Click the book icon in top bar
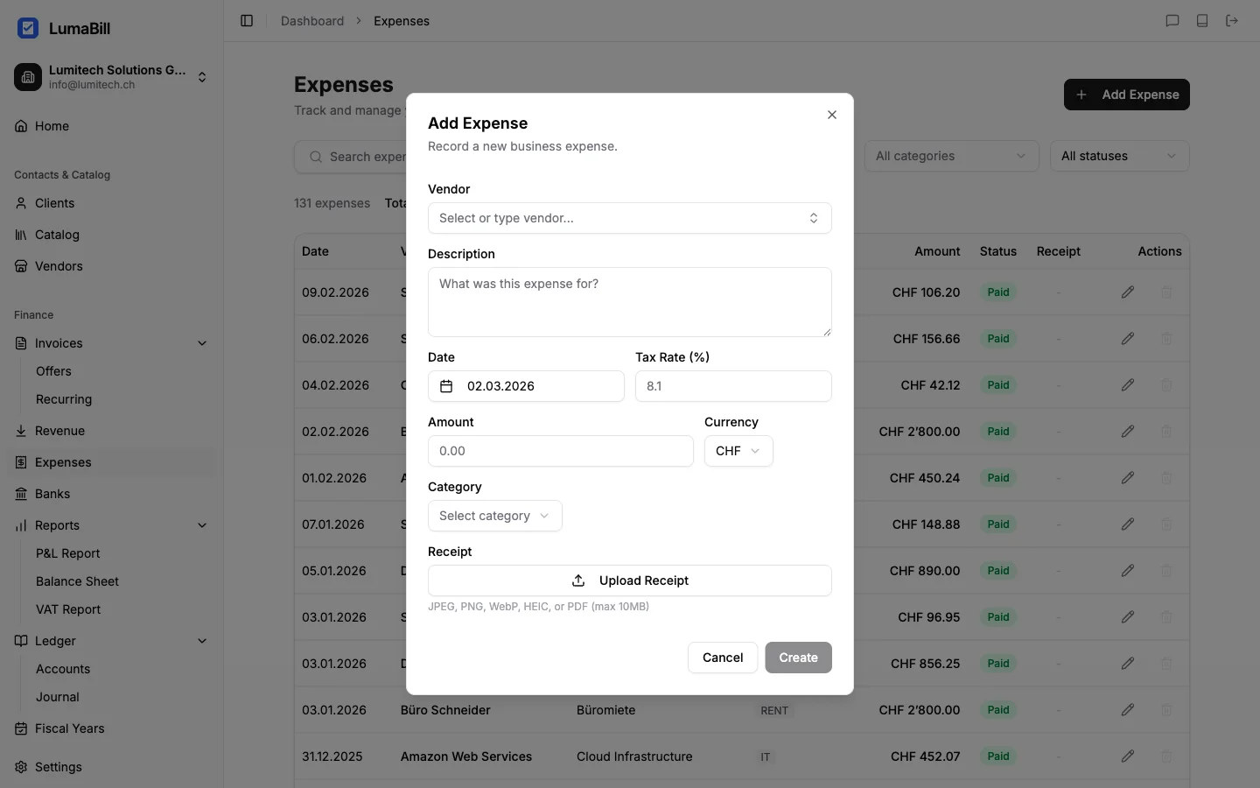Viewport: 1260px width, 788px height. pyautogui.click(x=1202, y=21)
